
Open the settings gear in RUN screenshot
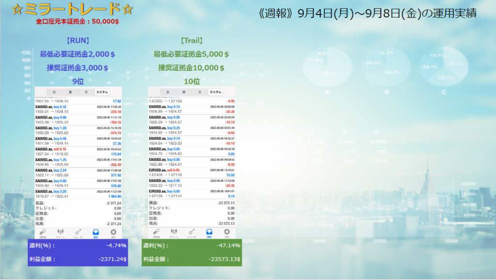pyautogui.click(x=113, y=233)
